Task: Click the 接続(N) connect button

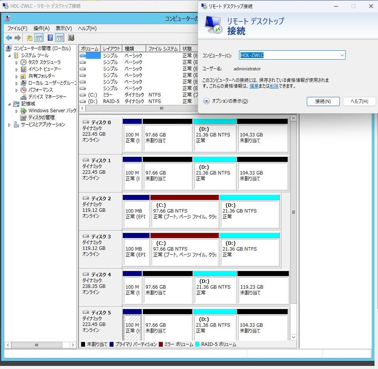Action: click(323, 101)
